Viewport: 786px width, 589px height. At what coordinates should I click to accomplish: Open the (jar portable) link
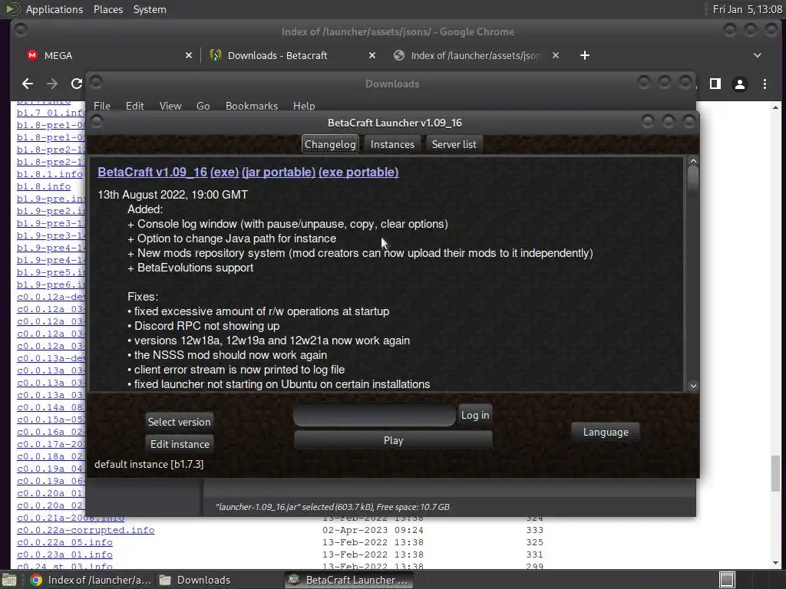278,172
